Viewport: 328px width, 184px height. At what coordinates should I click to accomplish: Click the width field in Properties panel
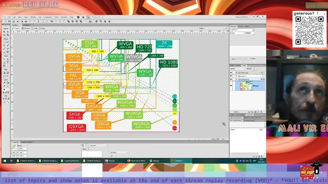pos(17,153)
